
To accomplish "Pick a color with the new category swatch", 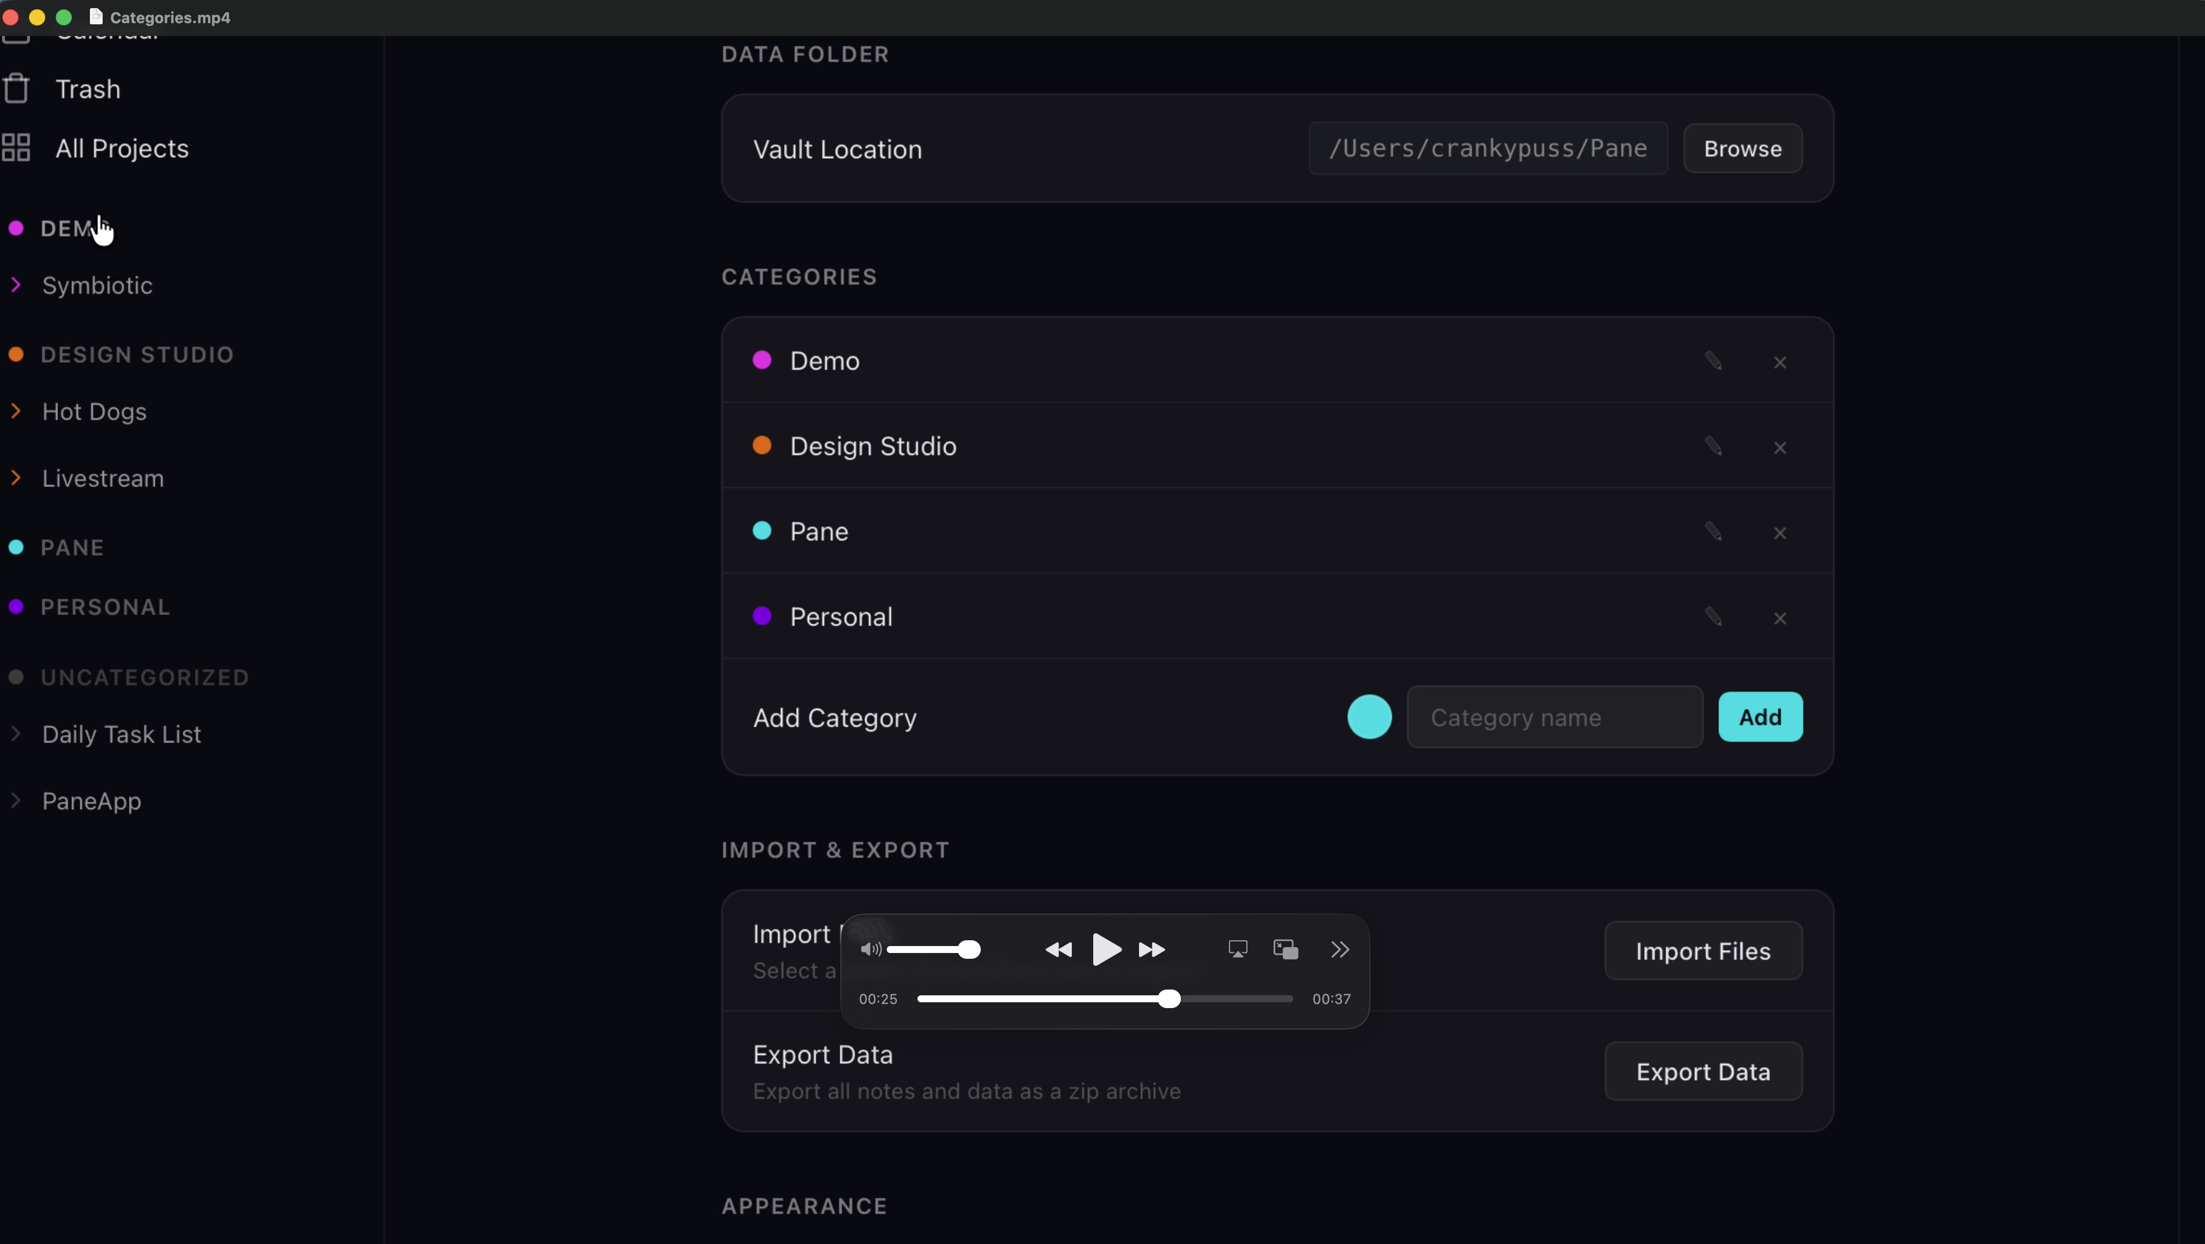I will click(x=1369, y=717).
